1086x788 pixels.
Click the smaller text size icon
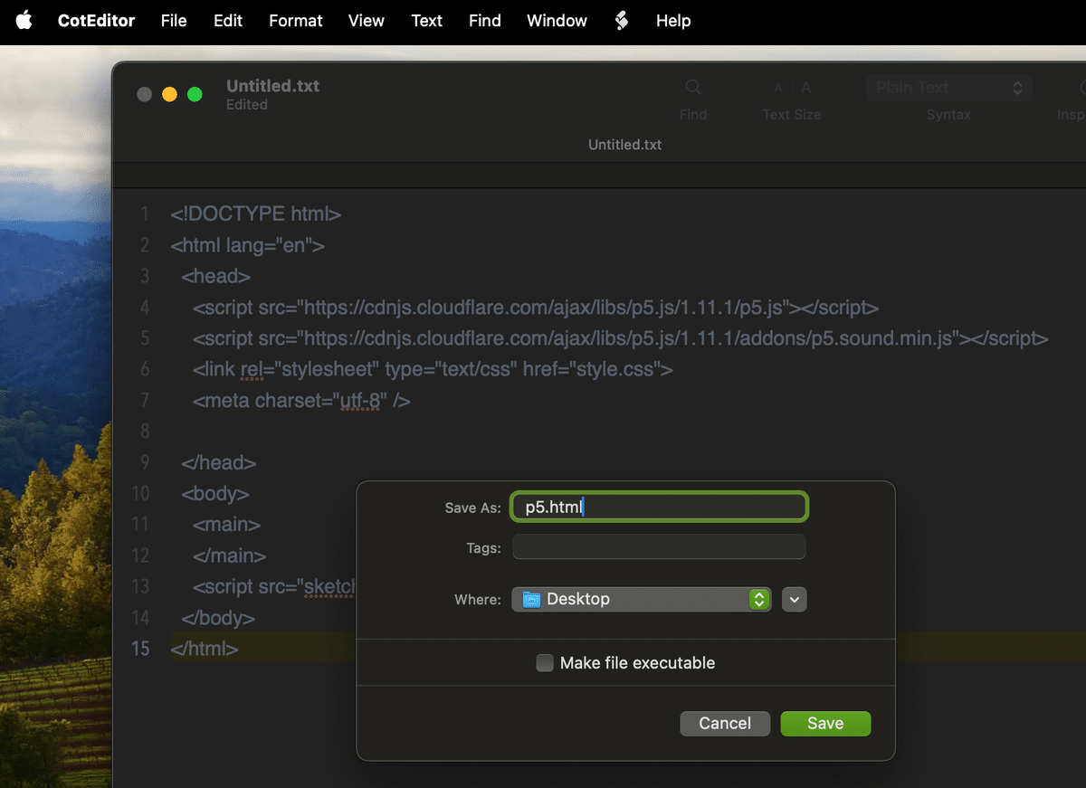pyautogui.click(x=777, y=88)
